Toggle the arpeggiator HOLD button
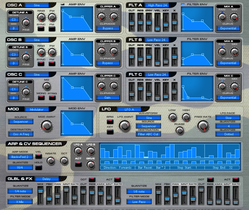The height and width of the screenshot is (210, 249). coord(38,167)
